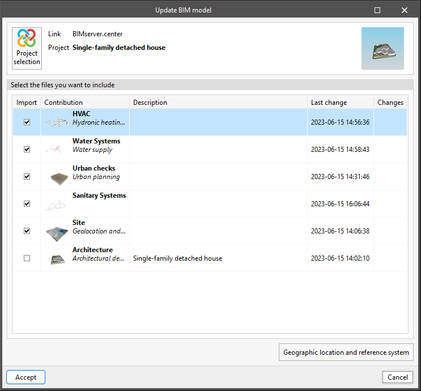The height and width of the screenshot is (391, 421).
Task: Deselect the Site import checkbox
Action: click(x=27, y=231)
